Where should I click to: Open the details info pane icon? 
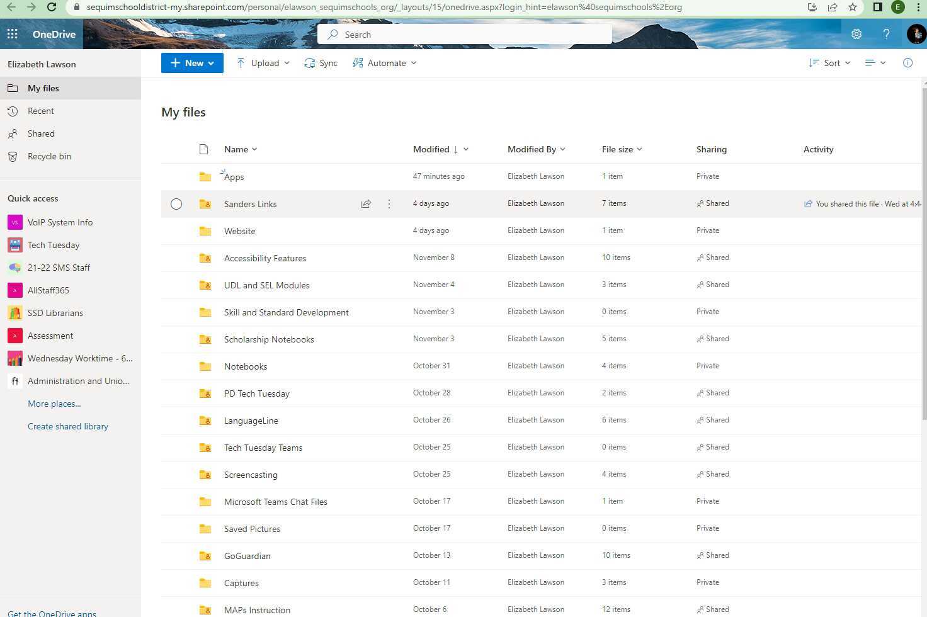click(907, 63)
